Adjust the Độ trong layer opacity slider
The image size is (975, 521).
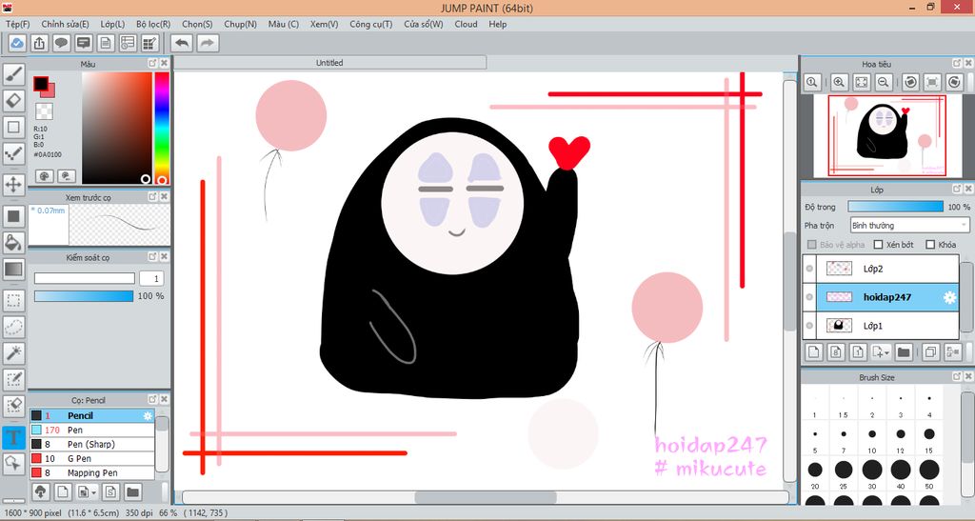coord(895,207)
